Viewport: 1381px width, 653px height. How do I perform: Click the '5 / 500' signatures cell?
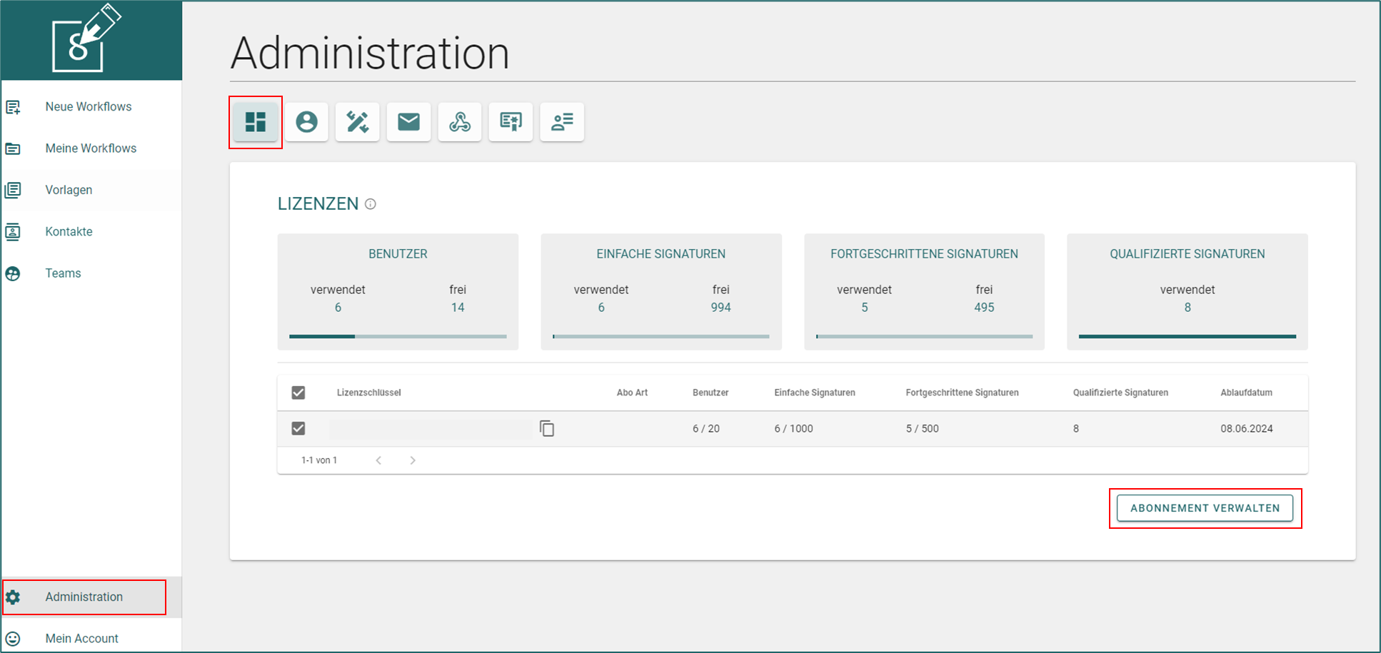[922, 429]
